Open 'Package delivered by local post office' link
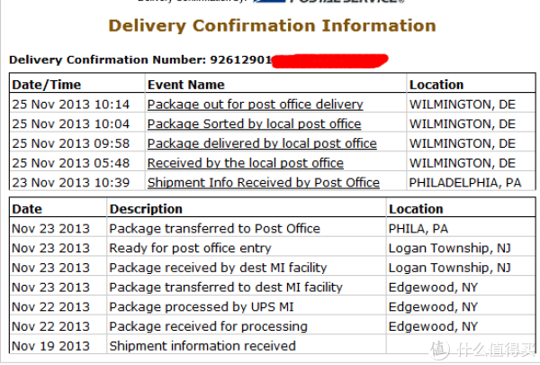Image resolution: width=540 pixels, height=365 pixels. [x=262, y=143]
